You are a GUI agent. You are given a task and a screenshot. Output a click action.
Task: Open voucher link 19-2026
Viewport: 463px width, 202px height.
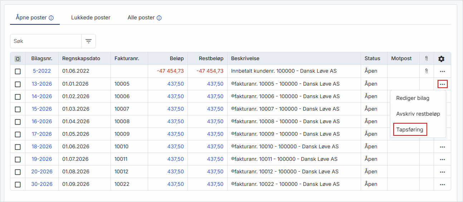(x=42, y=159)
